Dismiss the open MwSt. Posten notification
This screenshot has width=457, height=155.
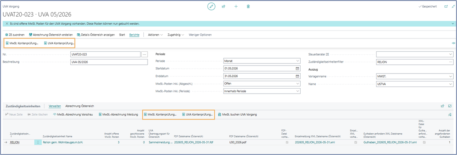[7, 23]
